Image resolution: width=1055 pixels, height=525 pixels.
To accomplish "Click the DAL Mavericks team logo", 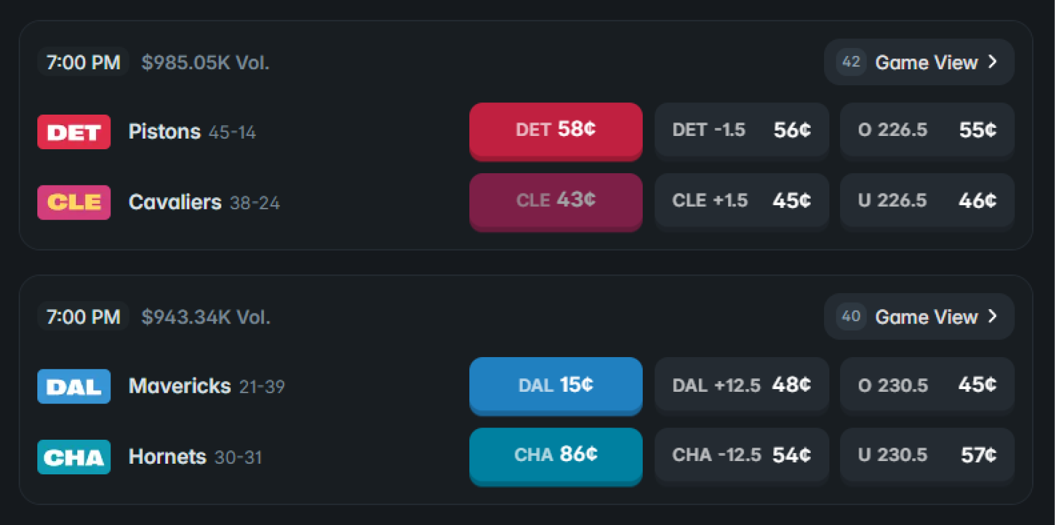I will coord(74,386).
